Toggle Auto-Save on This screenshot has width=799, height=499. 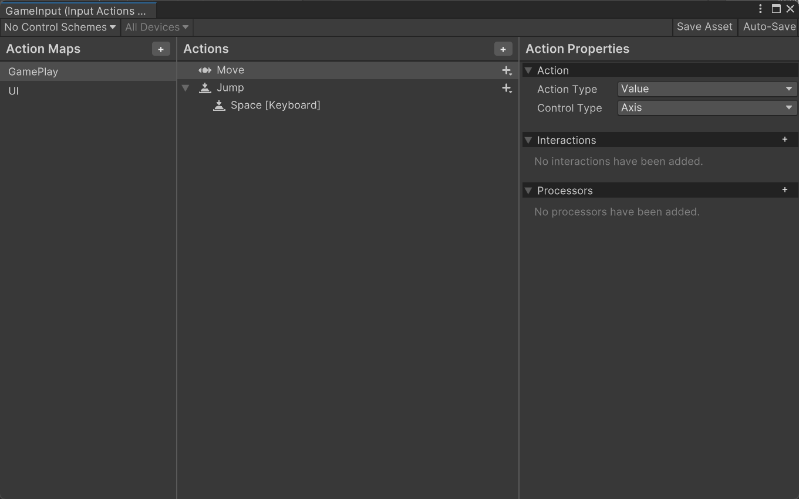click(769, 26)
